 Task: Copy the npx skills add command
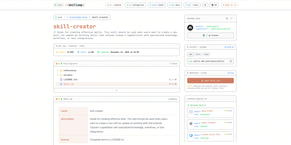[231, 61]
